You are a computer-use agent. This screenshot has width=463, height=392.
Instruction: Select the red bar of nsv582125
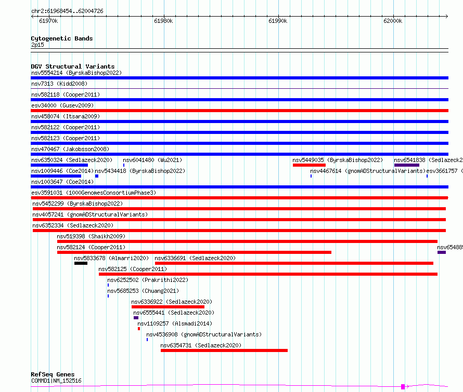(x=268, y=274)
